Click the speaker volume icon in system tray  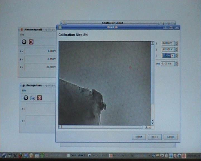click(x=154, y=156)
